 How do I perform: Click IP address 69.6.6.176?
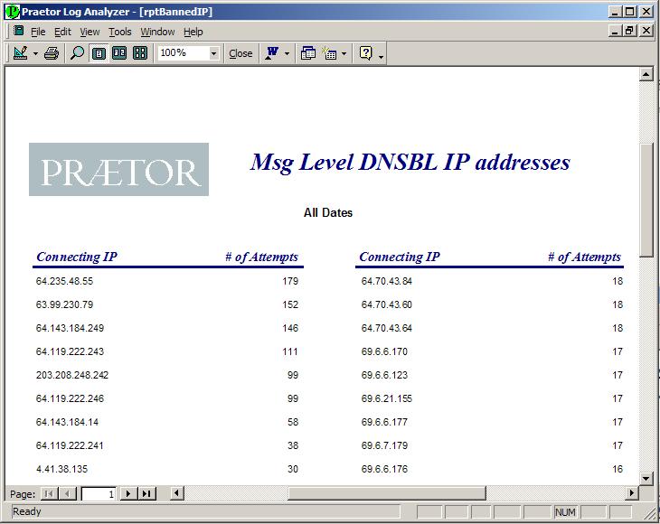coord(384,469)
